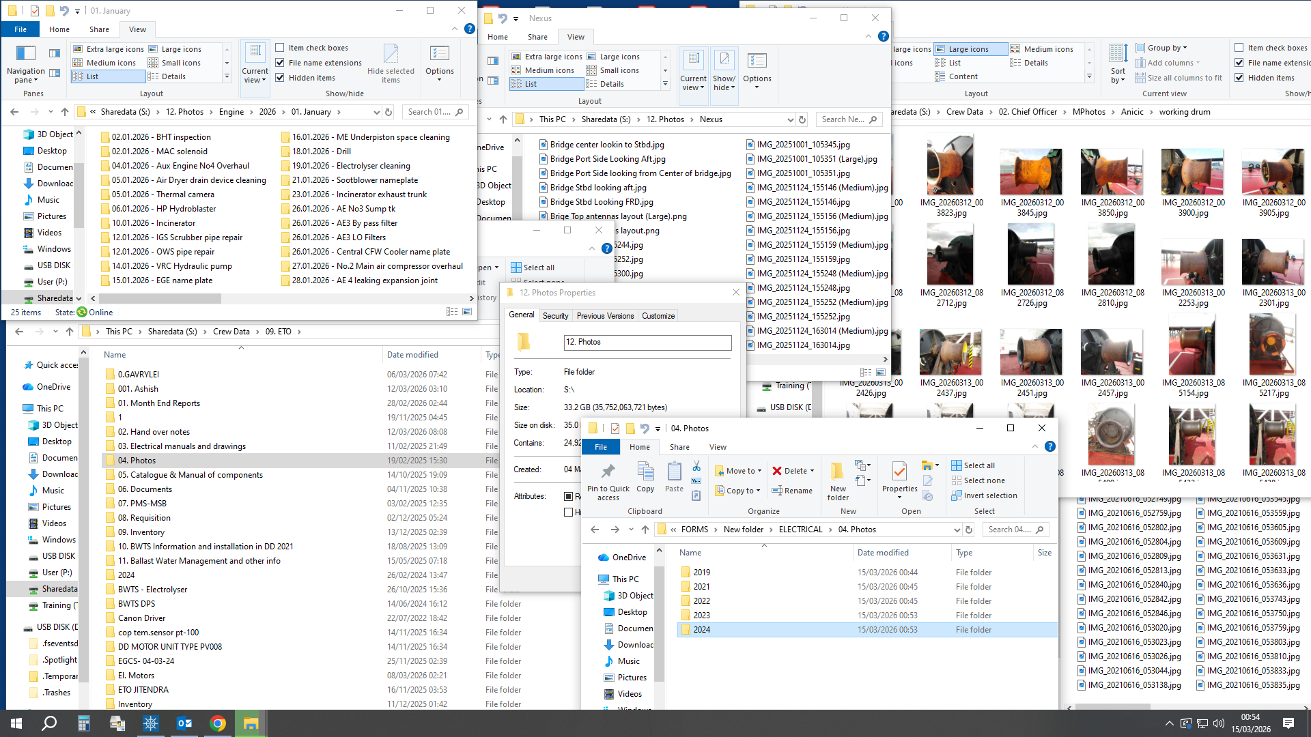
Task: Open address history dropdown in 04. Photos window
Action: pos(957,530)
